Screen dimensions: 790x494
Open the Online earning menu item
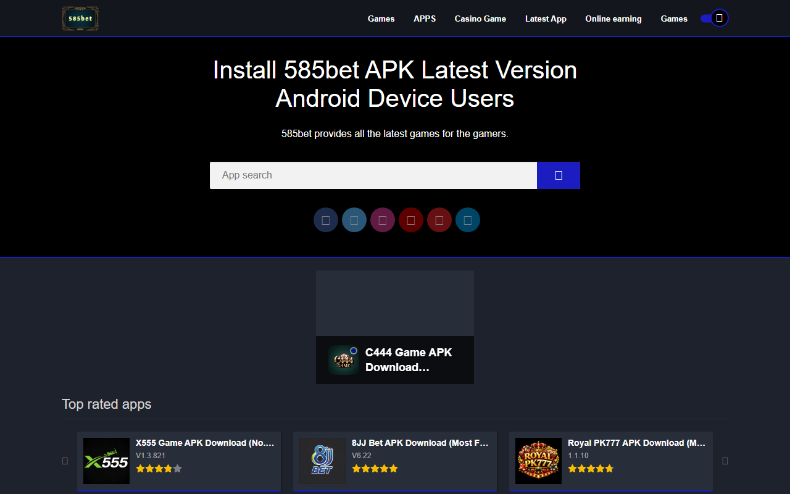click(613, 19)
